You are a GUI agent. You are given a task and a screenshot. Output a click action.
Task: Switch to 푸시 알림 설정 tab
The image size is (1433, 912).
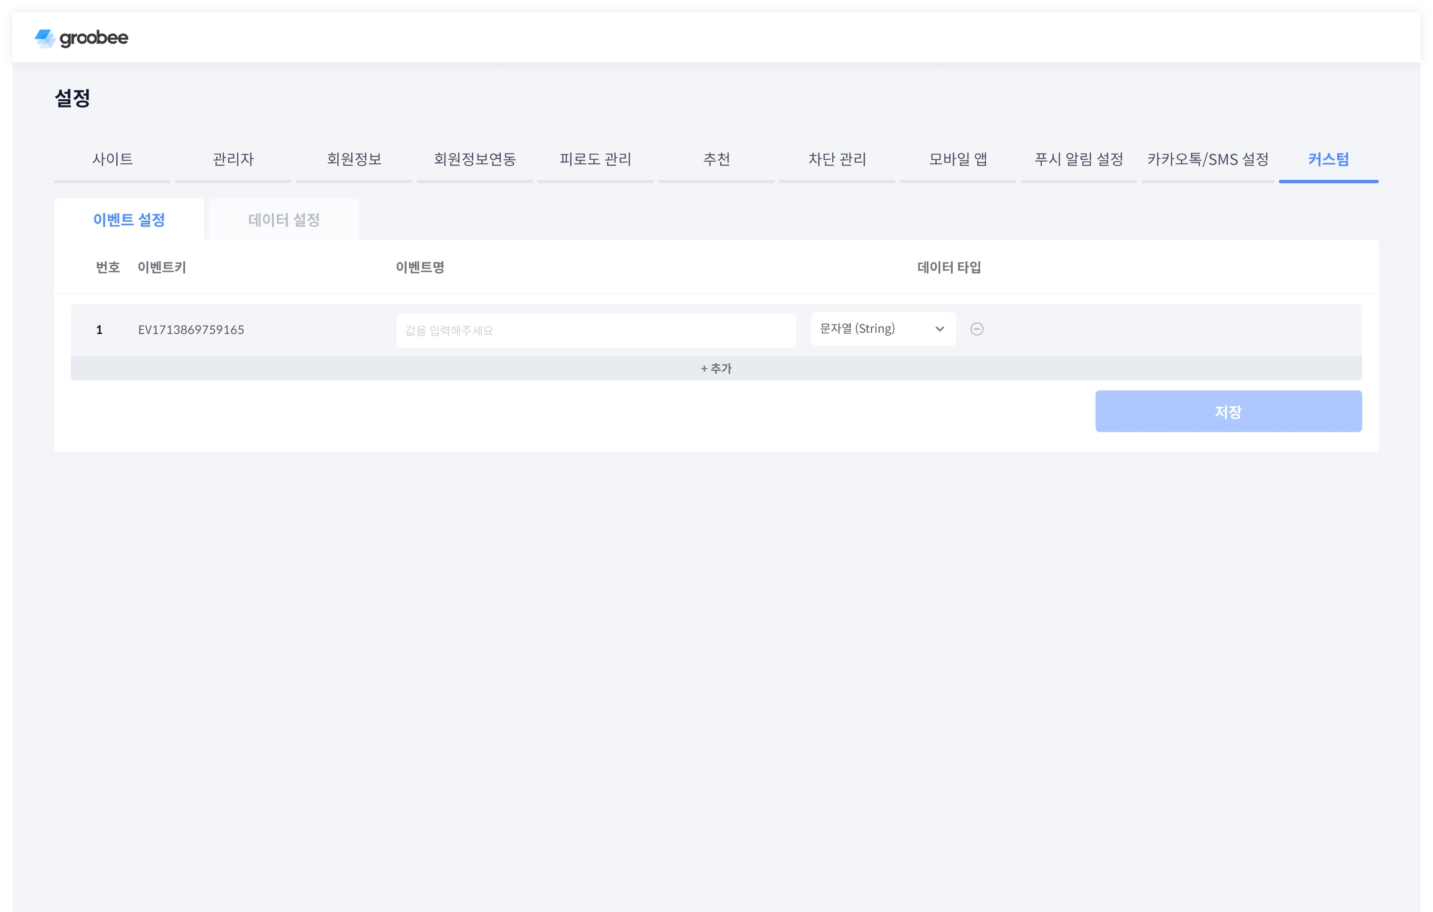(1078, 159)
